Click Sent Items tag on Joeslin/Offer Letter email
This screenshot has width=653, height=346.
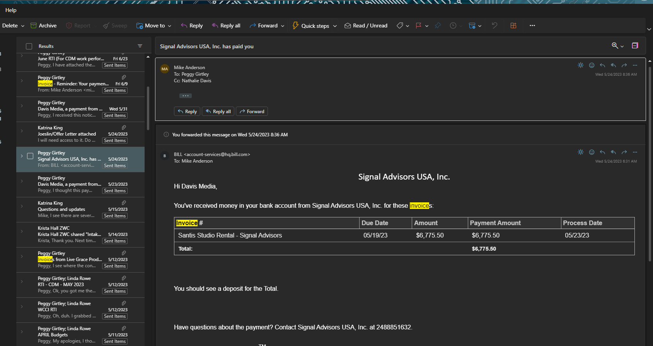tap(115, 141)
